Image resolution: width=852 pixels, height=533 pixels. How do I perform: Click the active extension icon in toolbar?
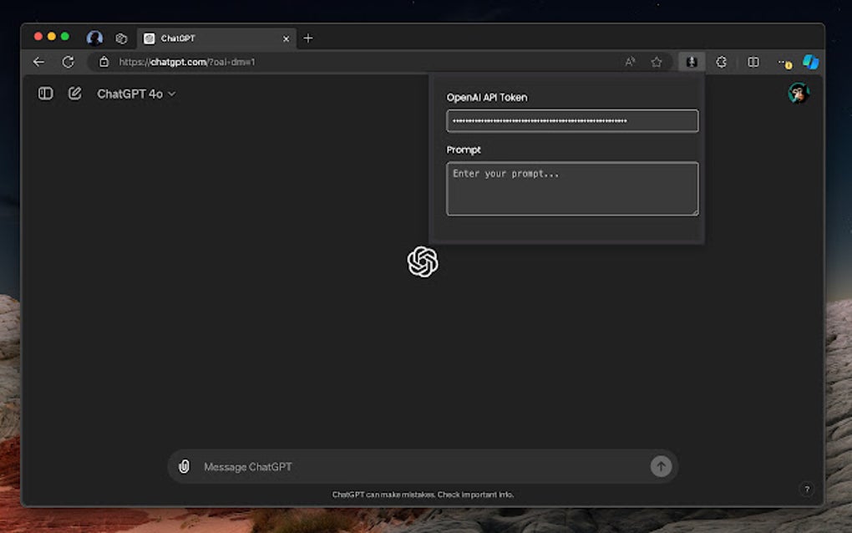(x=692, y=62)
